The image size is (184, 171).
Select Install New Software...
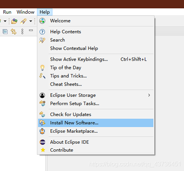click(96, 123)
